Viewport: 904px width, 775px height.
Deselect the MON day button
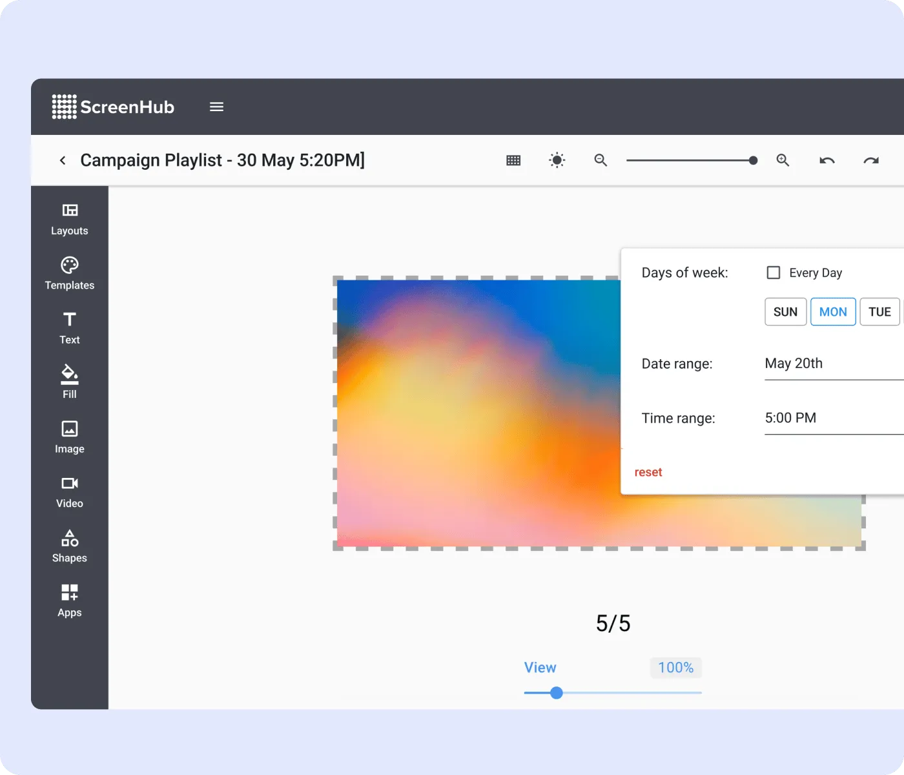(x=833, y=312)
